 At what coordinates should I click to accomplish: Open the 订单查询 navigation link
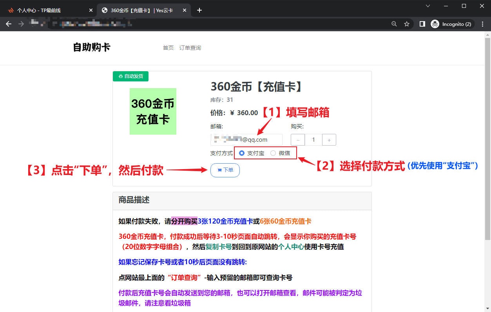190,48
